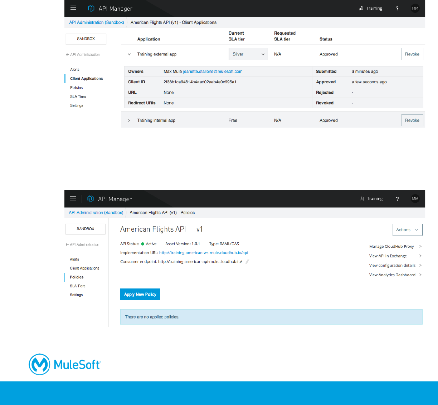Click Apply New Policy button
This screenshot has height=405, width=438.
pos(140,294)
